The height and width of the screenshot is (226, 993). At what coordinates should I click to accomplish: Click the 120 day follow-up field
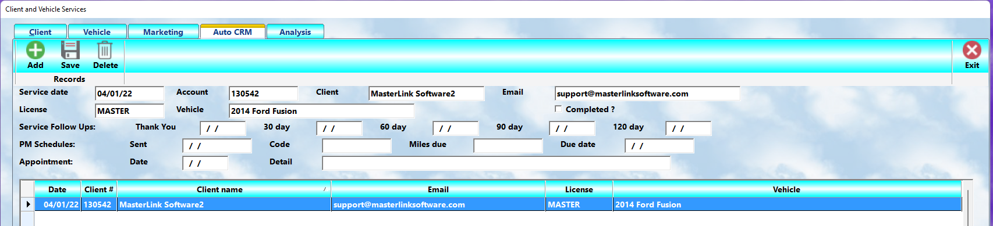click(x=689, y=128)
